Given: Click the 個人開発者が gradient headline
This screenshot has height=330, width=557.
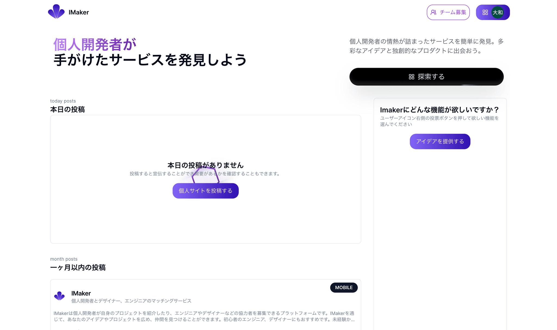Looking at the screenshot, I should [95, 45].
